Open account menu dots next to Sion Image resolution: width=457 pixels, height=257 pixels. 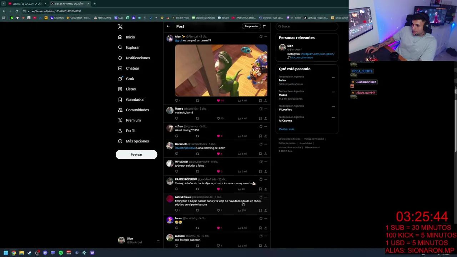158,240
